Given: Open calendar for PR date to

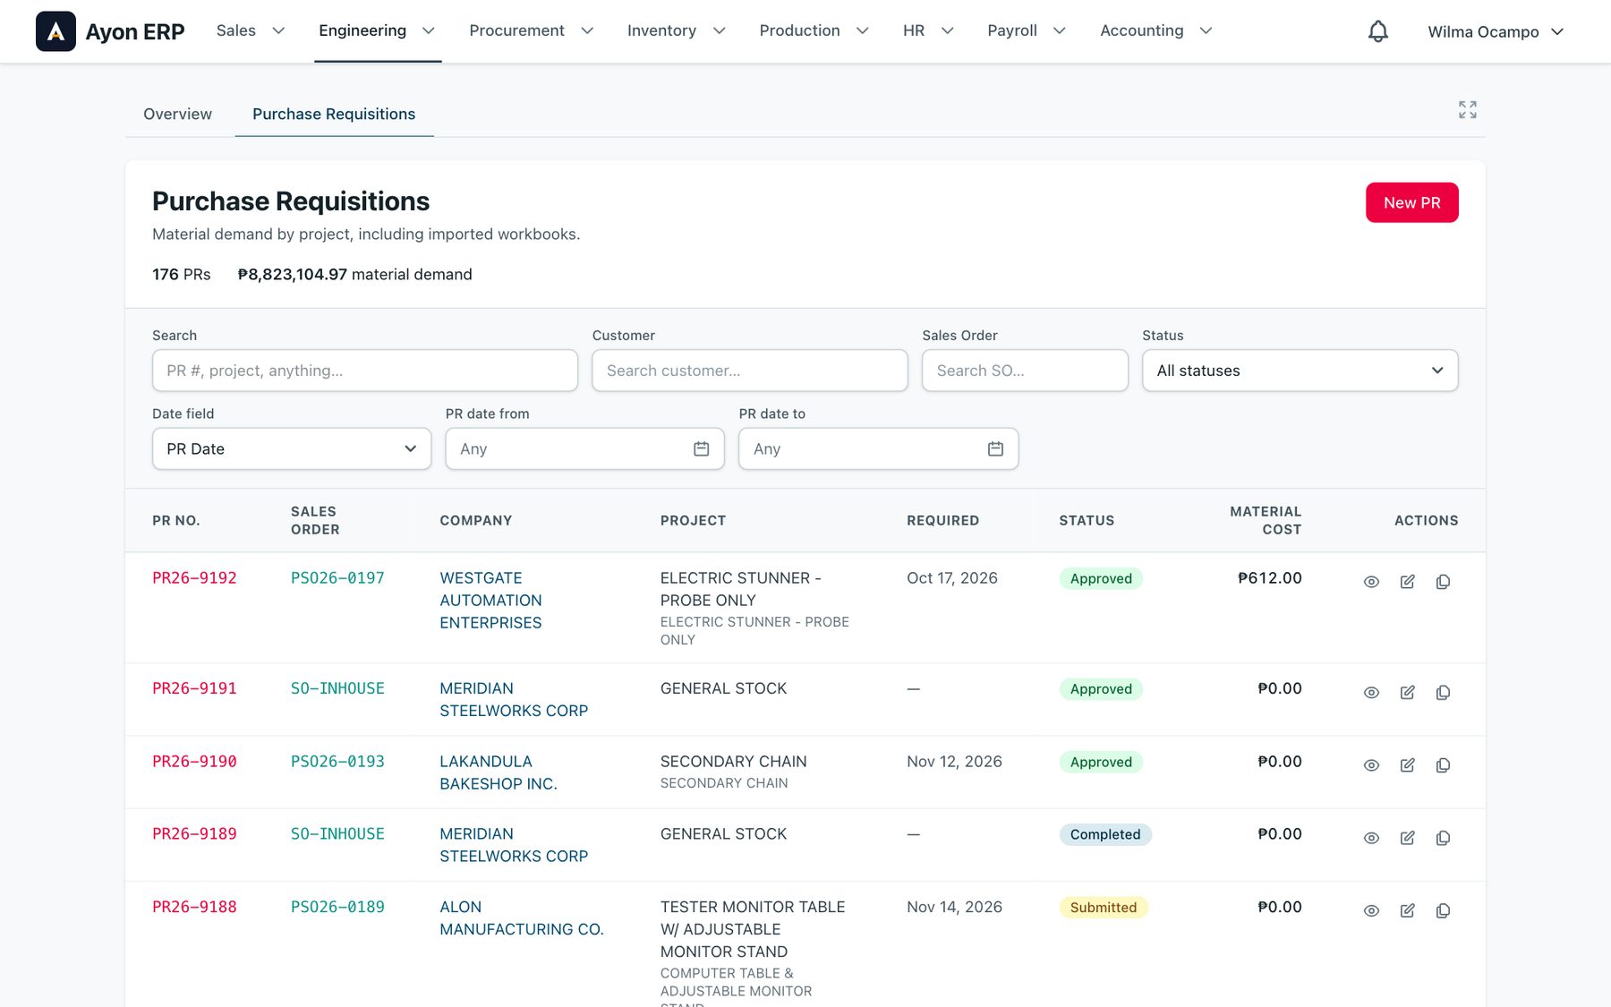Looking at the screenshot, I should click(x=995, y=448).
